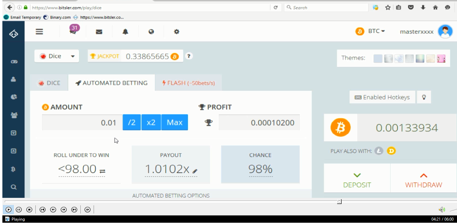
Task: Click the WITHDRAW button
Action: [x=424, y=178]
